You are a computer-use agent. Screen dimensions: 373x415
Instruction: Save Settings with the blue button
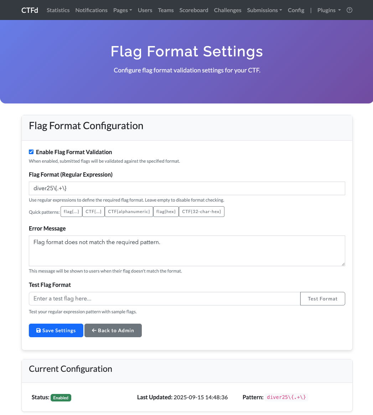coord(56,330)
